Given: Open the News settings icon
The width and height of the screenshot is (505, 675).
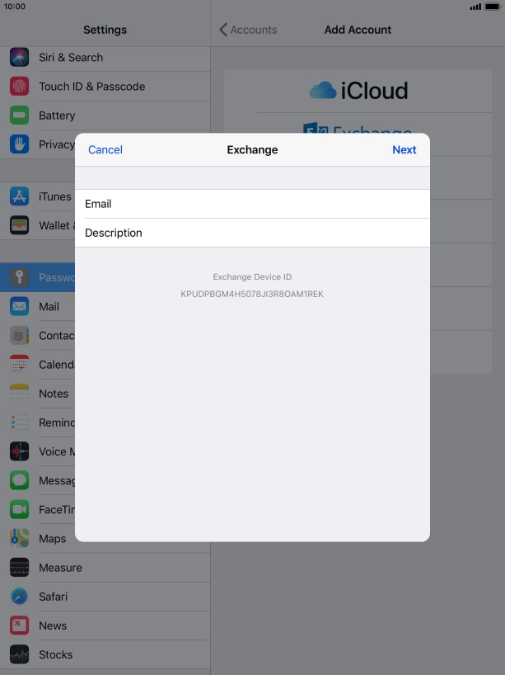Looking at the screenshot, I should click(19, 625).
